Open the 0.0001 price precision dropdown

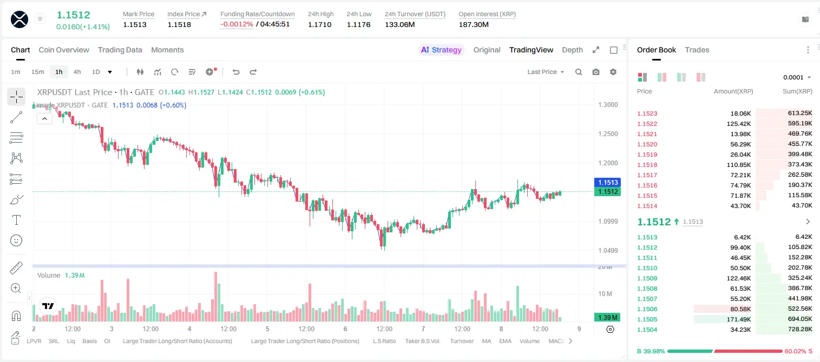point(797,77)
